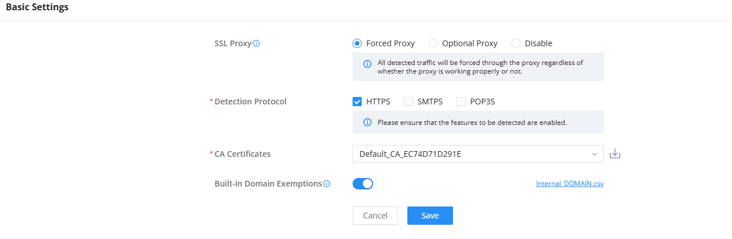Enable the SMTPS detection protocol checkbox
The height and width of the screenshot is (239, 732).
(409, 102)
